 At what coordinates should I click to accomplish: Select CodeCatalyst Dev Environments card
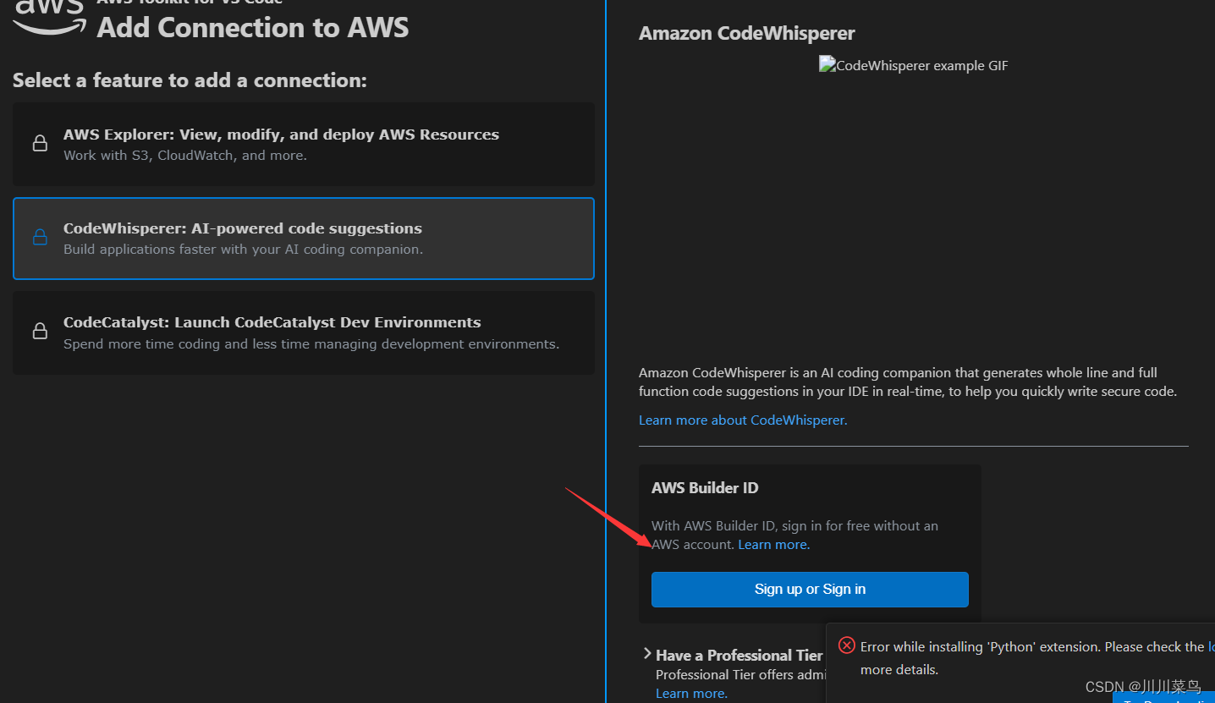coord(304,332)
